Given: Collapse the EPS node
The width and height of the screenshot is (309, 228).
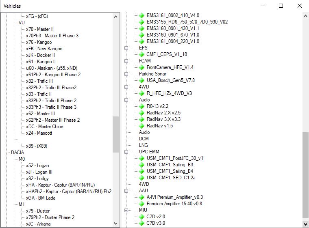Looking at the screenshot, I should 126,48.
